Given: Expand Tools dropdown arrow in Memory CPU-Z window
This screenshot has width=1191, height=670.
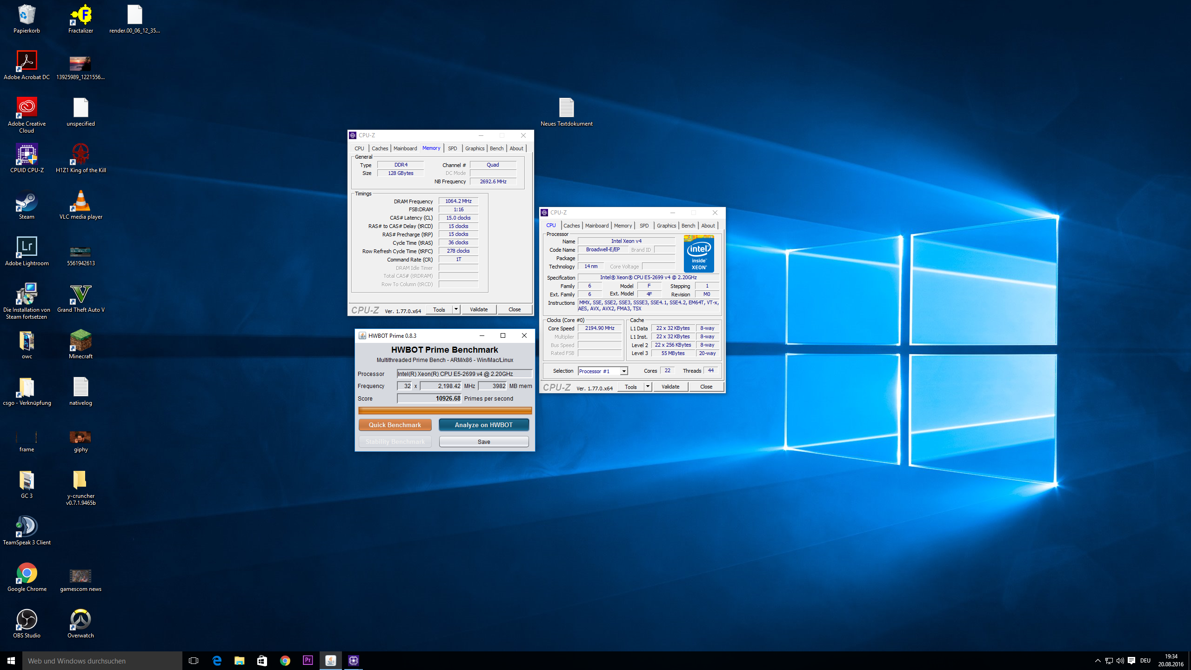Looking at the screenshot, I should coord(456,309).
